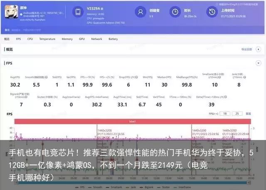
Task: Open the Temperature tab
Action: 47,39
